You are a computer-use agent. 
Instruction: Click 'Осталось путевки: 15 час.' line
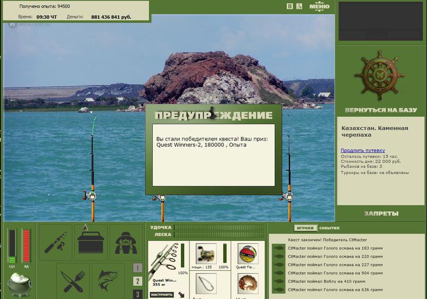click(369, 156)
